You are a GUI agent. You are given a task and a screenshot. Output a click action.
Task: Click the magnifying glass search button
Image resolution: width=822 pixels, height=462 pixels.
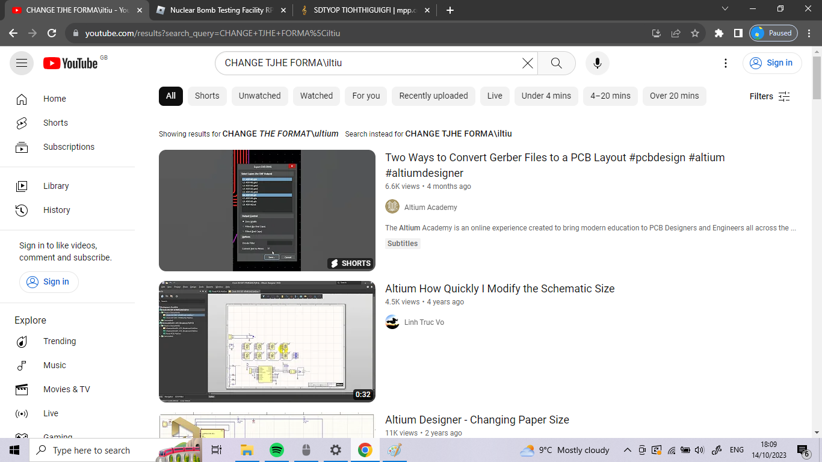pyautogui.click(x=557, y=63)
